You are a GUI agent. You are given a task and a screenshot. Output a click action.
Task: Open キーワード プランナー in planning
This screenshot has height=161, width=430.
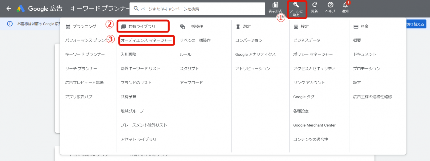pos(85,54)
